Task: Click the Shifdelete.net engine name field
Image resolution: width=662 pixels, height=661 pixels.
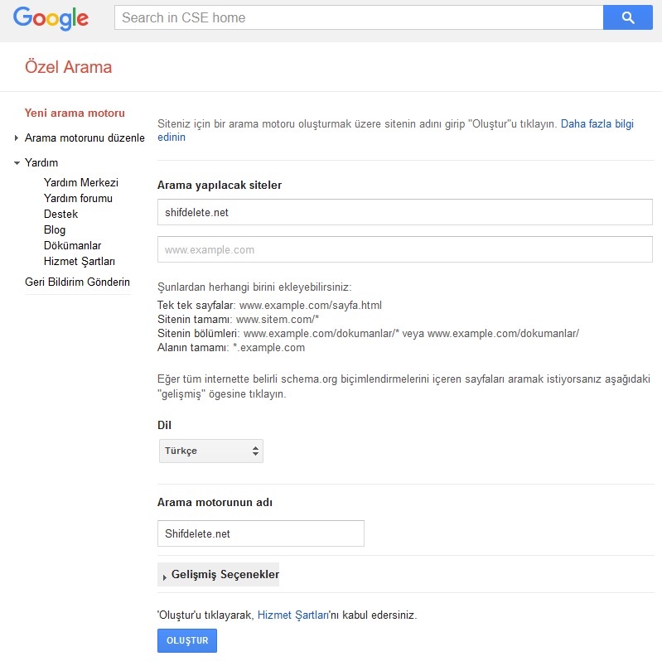Action: click(261, 533)
